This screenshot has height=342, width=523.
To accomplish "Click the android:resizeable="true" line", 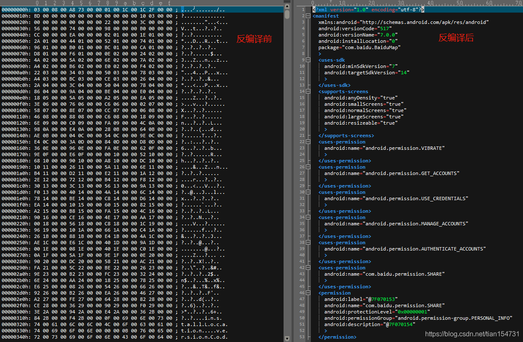I will tap(361, 123).
